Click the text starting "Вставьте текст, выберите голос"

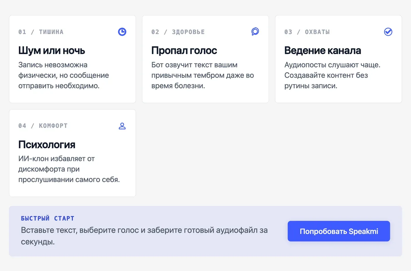click(144, 236)
